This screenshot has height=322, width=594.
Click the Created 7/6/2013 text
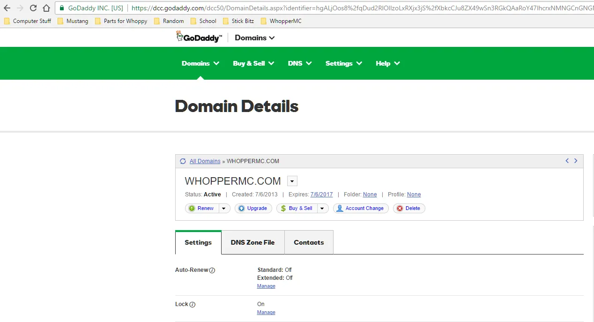(x=255, y=195)
